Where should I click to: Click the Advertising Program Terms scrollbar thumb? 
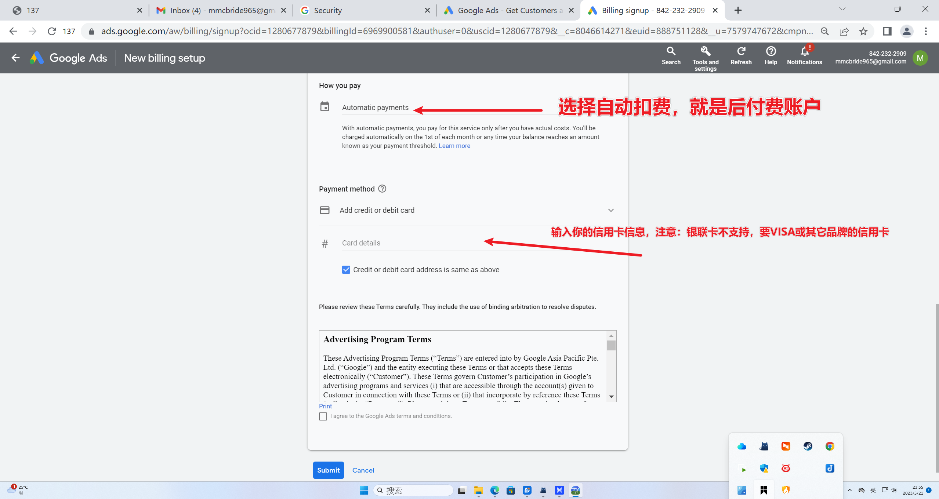611,345
